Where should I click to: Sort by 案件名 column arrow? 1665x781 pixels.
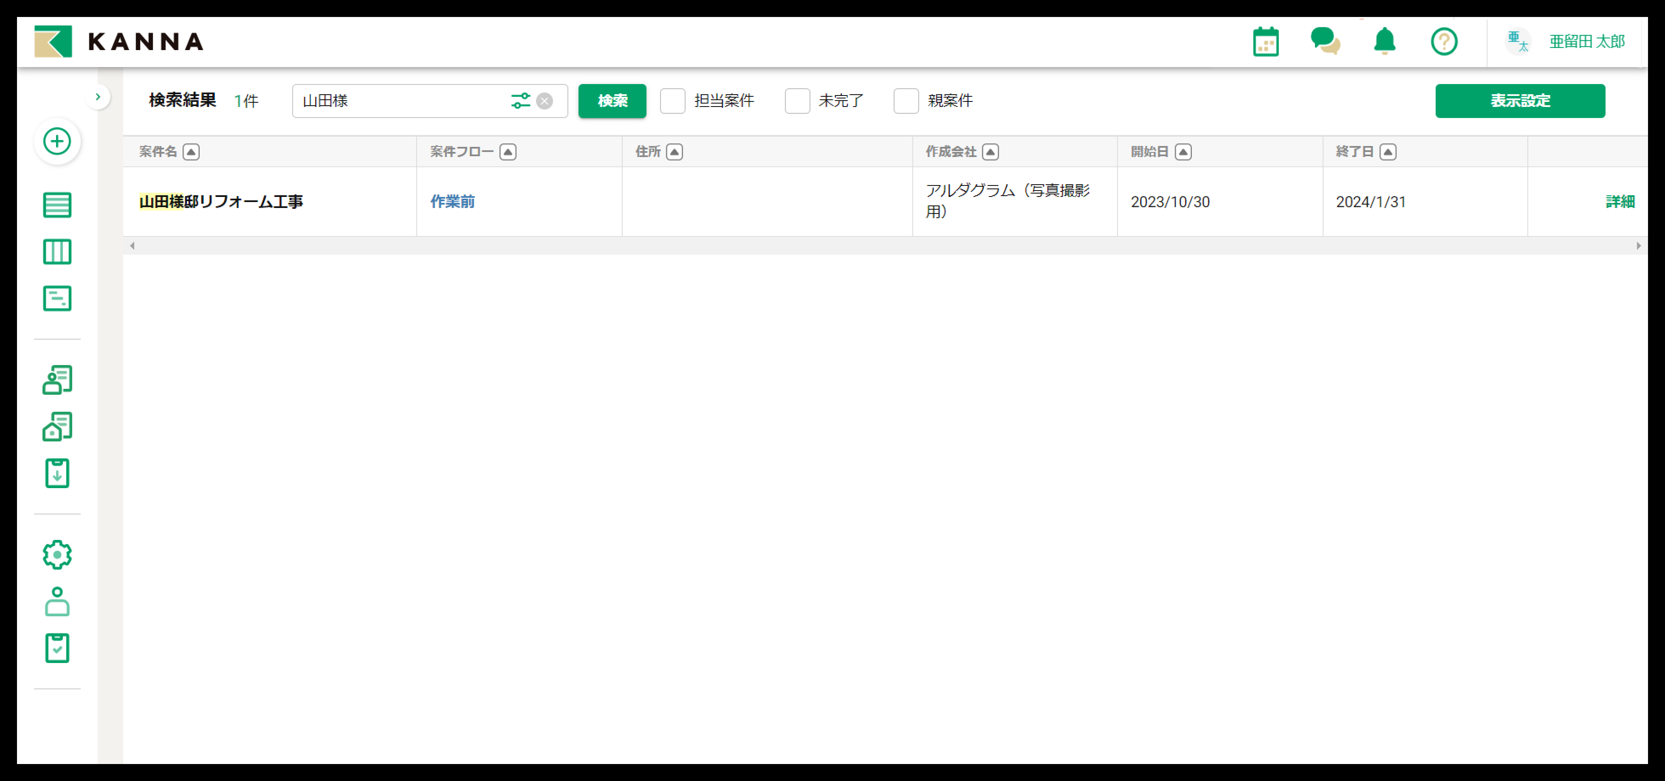pyautogui.click(x=191, y=152)
